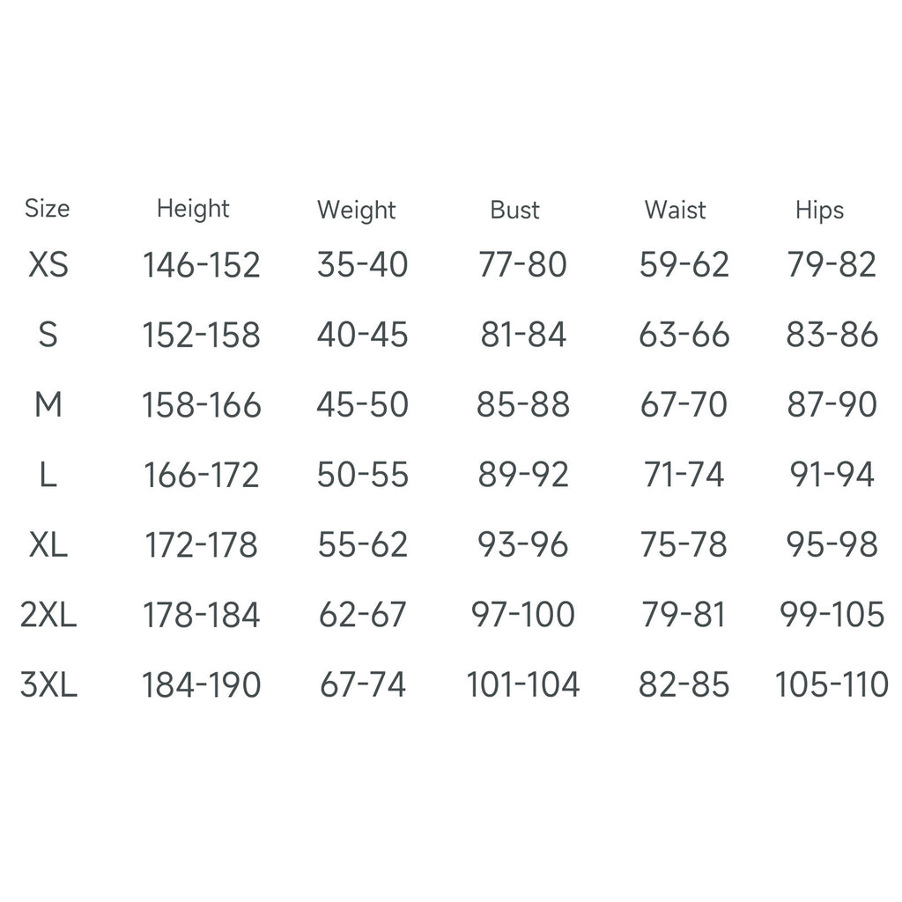Viewport: 902px width, 902px height.
Task: Click the 55-62 weight value
Action: tap(363, 545)
